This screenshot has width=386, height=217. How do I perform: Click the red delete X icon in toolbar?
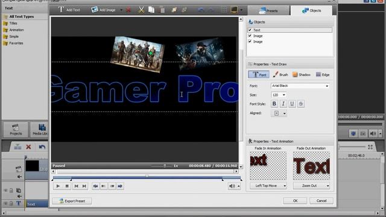128,10
